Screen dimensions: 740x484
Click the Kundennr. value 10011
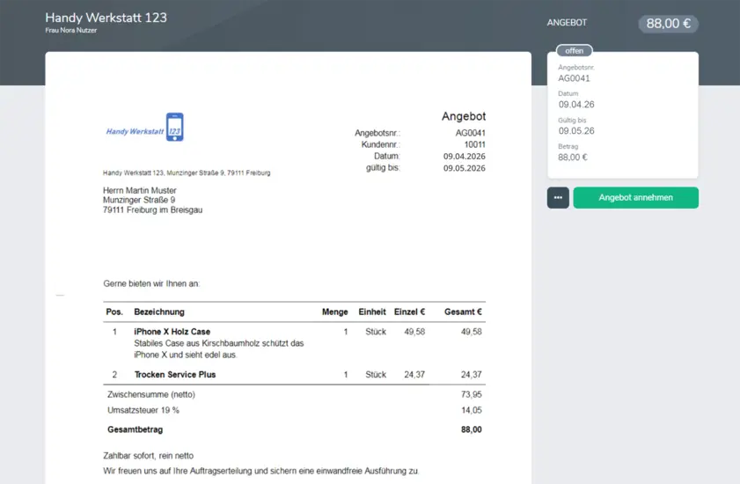click(x=474, y=144)
